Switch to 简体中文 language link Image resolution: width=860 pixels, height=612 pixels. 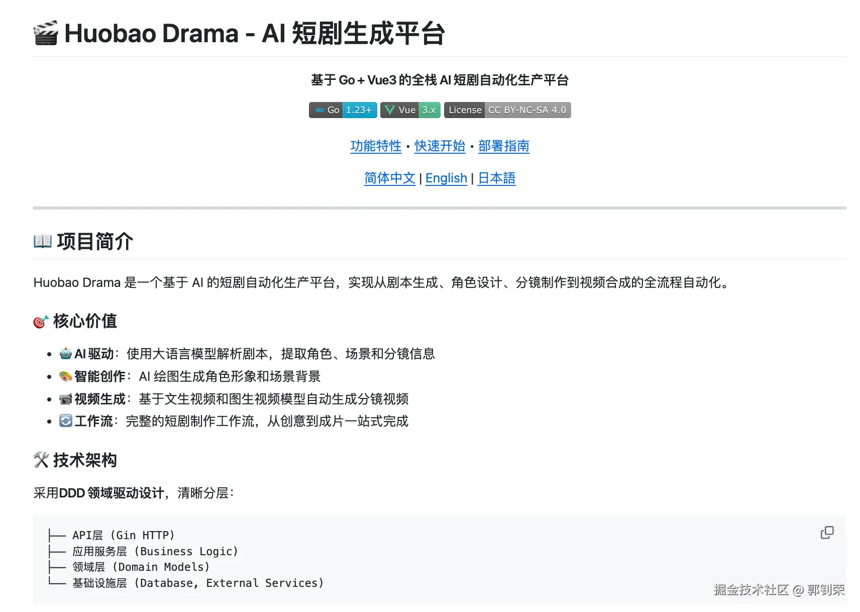click(x=390, y=178)
